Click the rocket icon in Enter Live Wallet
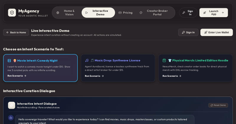Screen dimensions: 236x124 206,32
